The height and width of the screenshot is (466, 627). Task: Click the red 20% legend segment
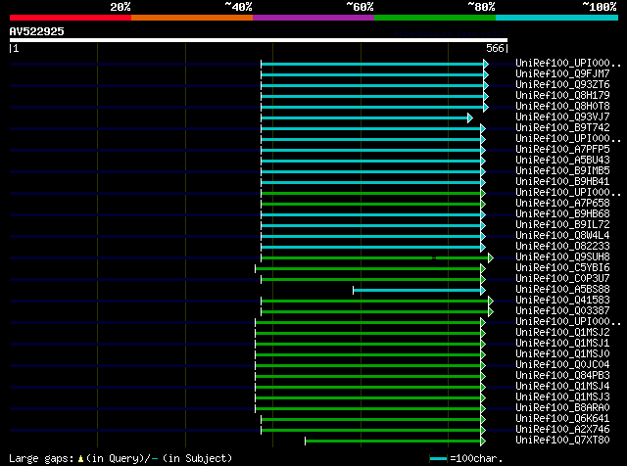click(71, 18)
